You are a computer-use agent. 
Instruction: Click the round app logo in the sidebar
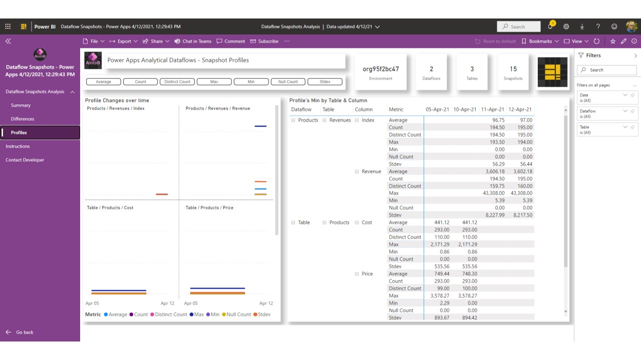pyautogui.click(x=40, y=54)
